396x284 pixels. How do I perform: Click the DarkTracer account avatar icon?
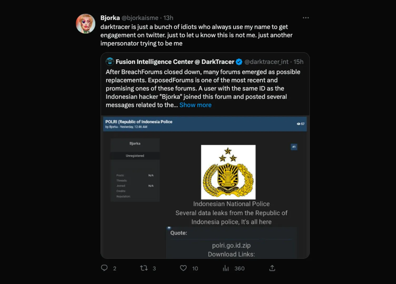[x=110, y=62]
